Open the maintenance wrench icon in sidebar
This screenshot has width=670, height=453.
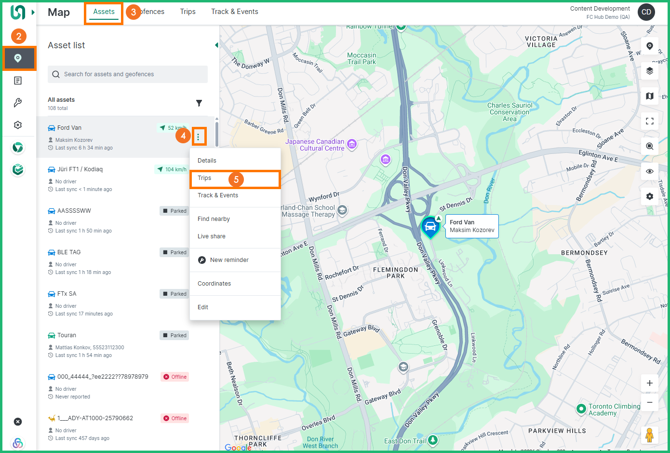[x=18, y=103]
